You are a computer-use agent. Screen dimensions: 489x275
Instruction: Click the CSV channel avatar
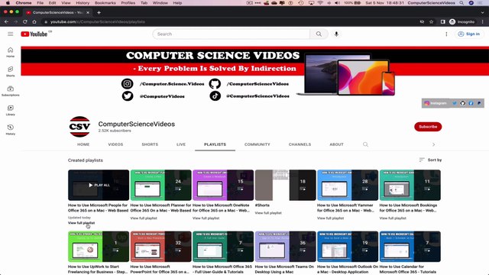click(x=79, y=127)
